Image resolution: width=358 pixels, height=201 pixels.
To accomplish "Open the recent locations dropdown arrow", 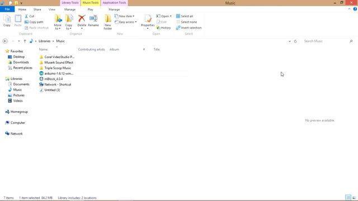I will (19, 41).
